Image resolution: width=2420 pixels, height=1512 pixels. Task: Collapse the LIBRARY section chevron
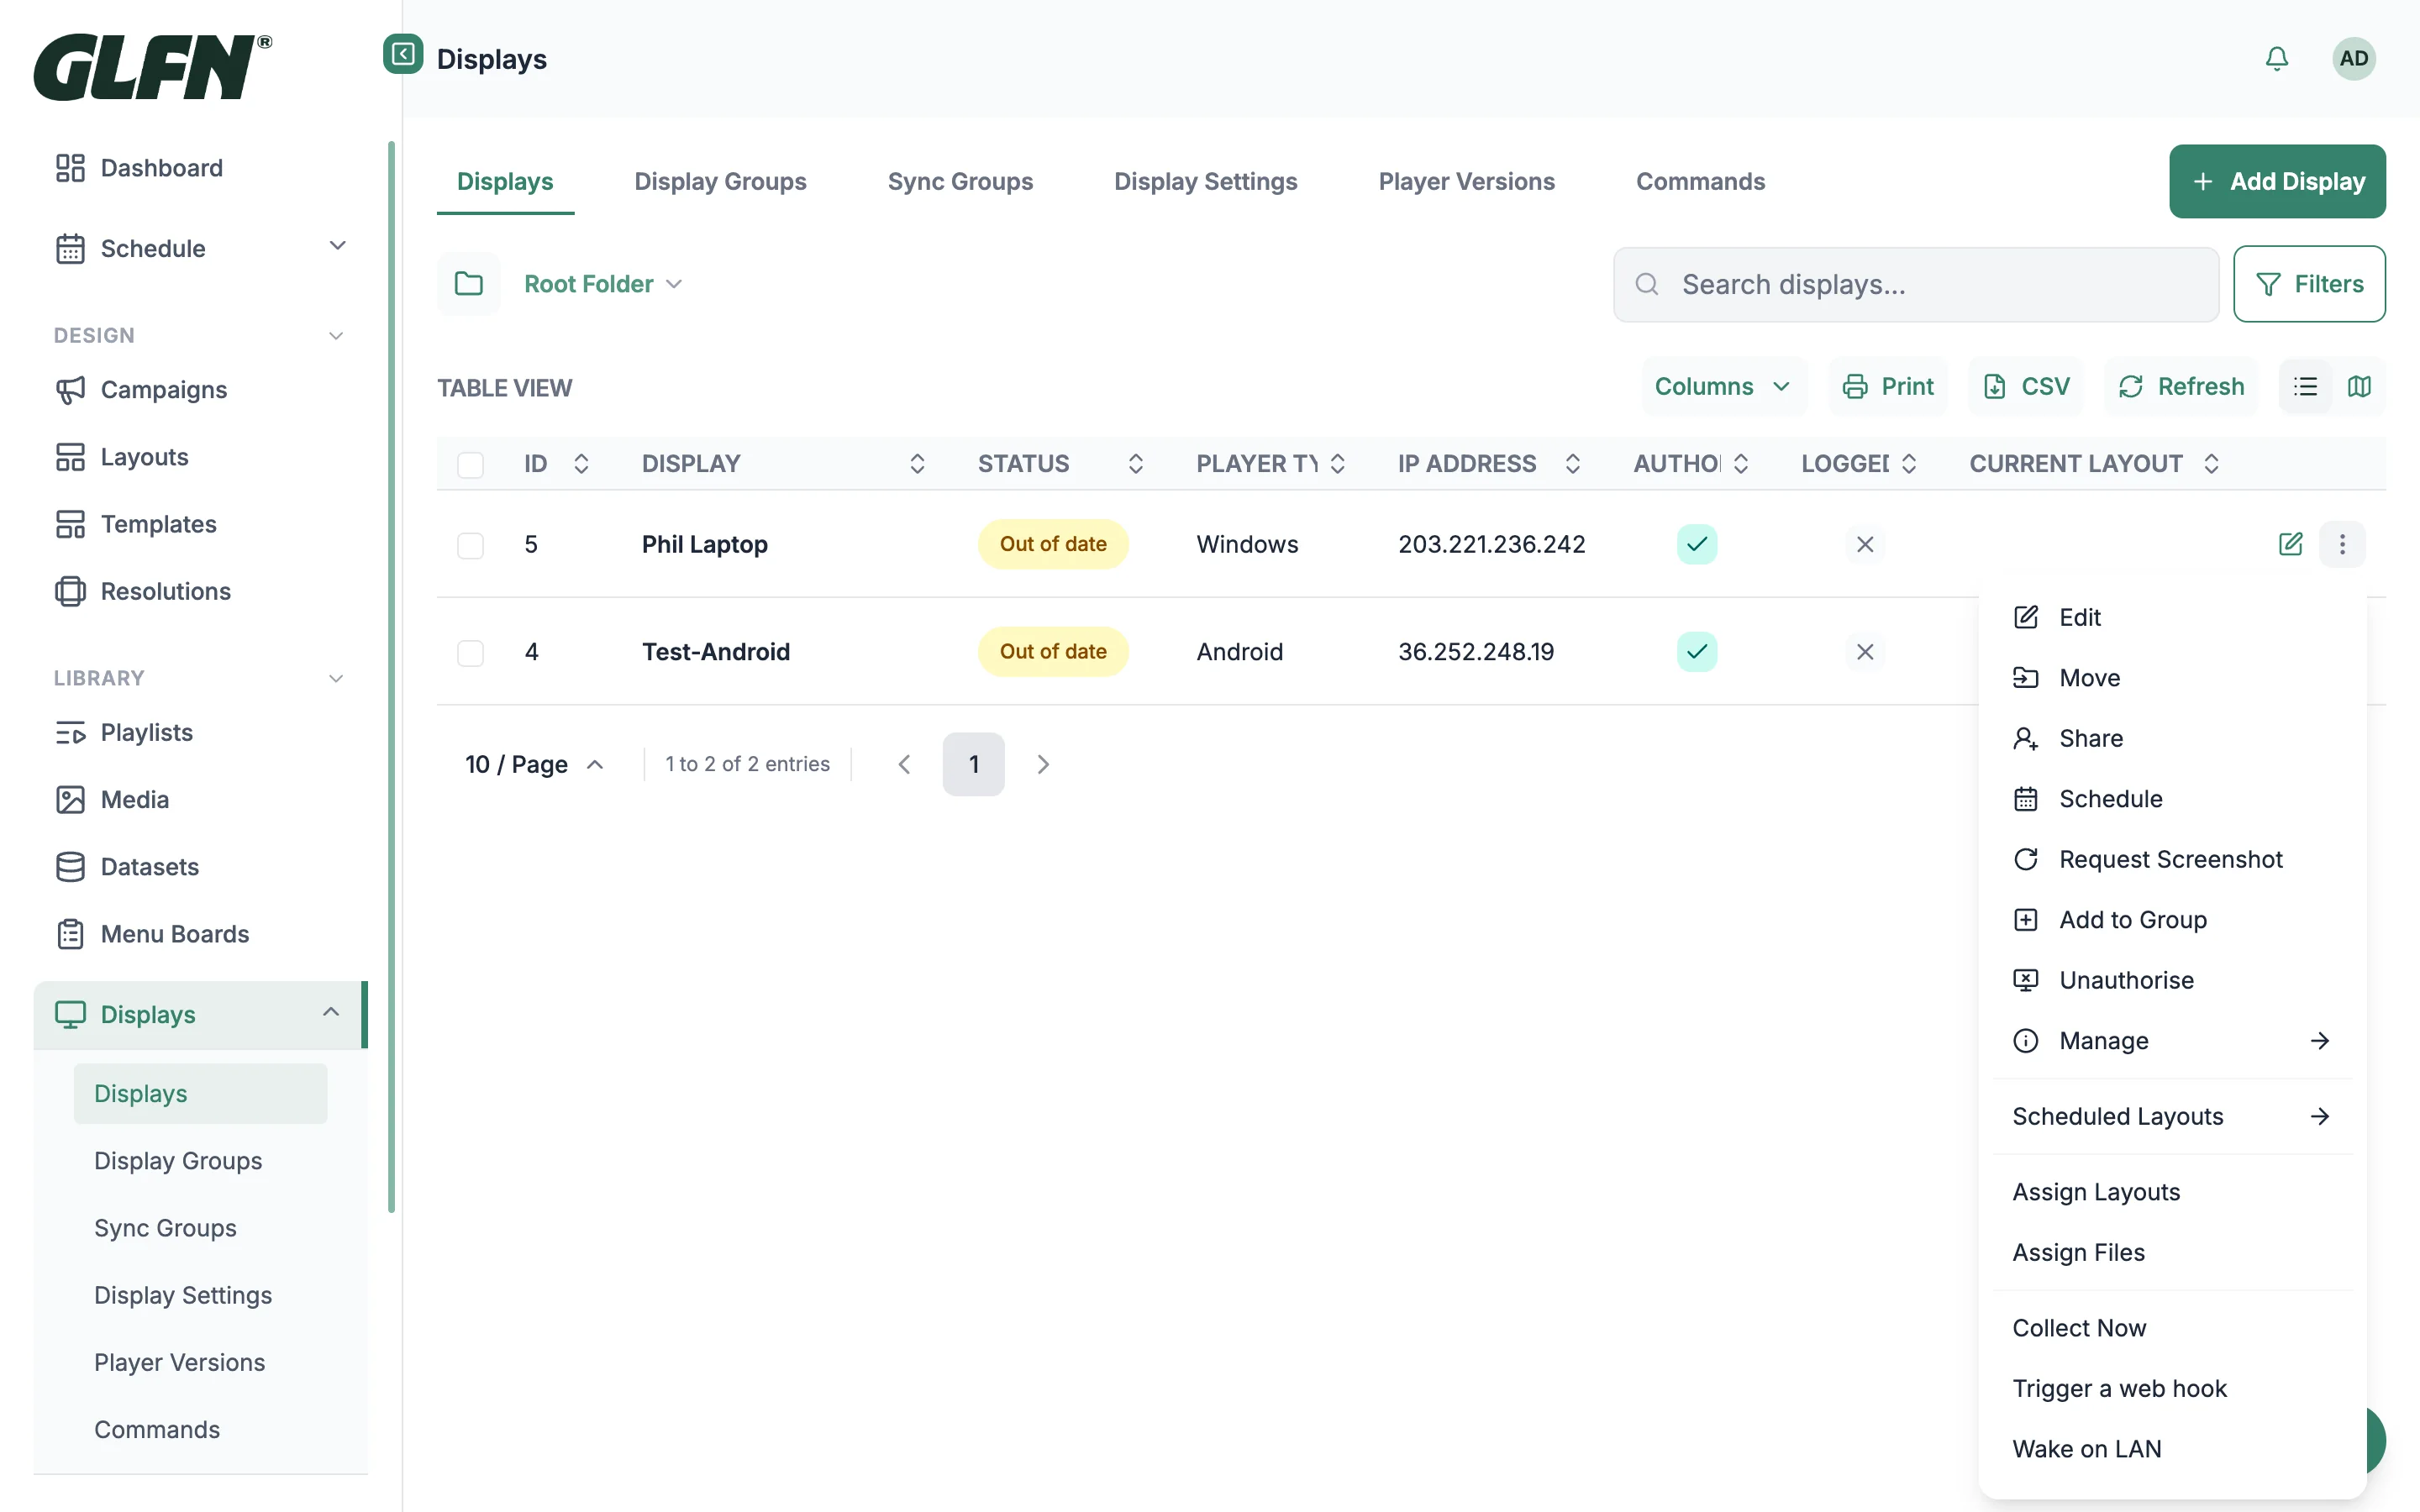pos(336,679)
